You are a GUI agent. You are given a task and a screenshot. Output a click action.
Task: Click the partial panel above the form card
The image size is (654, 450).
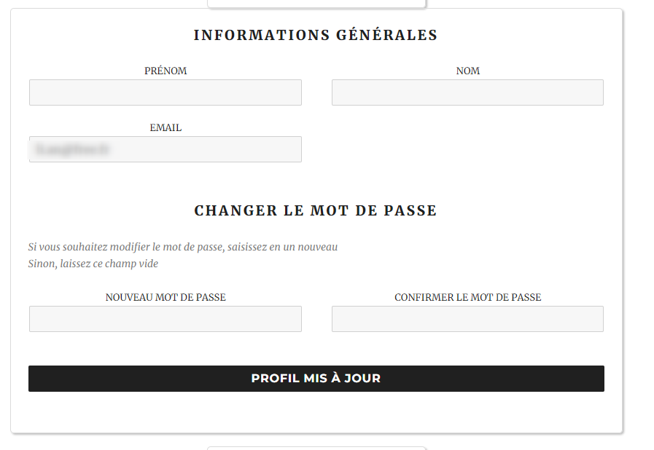click(x=316, y=4)
